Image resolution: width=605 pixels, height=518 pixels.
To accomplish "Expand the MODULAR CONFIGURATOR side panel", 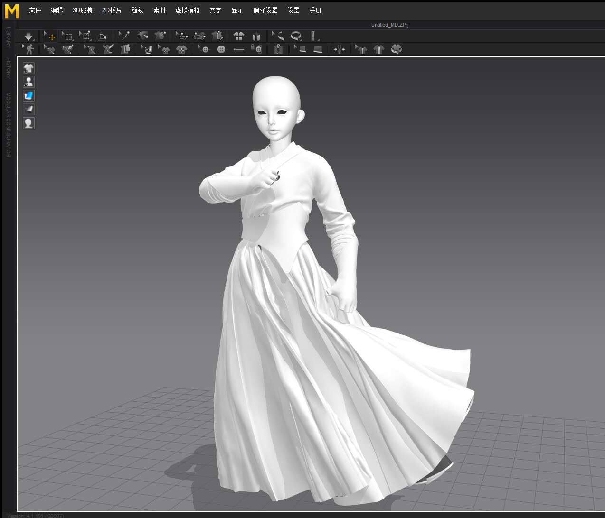I will [8, 125].
